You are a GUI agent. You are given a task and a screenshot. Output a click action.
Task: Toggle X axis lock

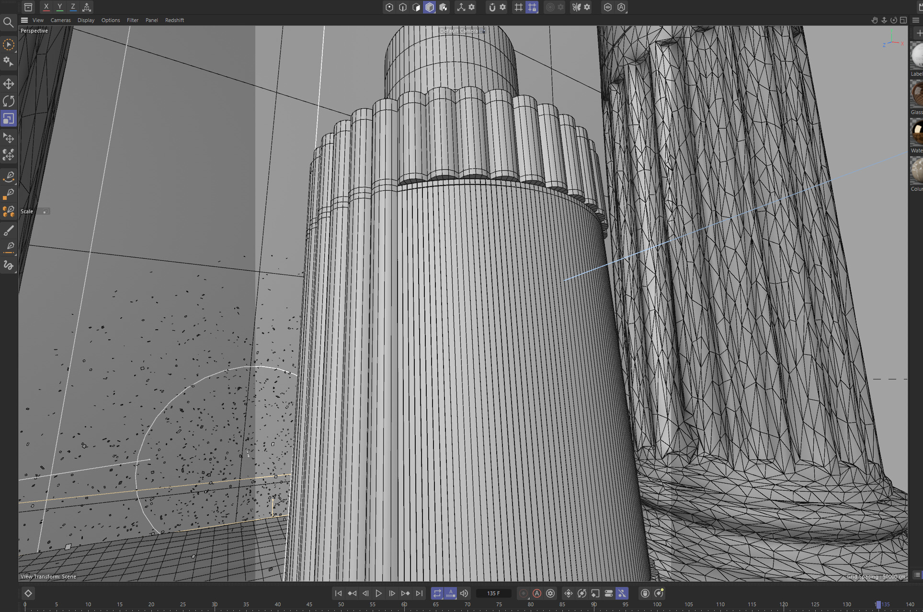(46, 7)
